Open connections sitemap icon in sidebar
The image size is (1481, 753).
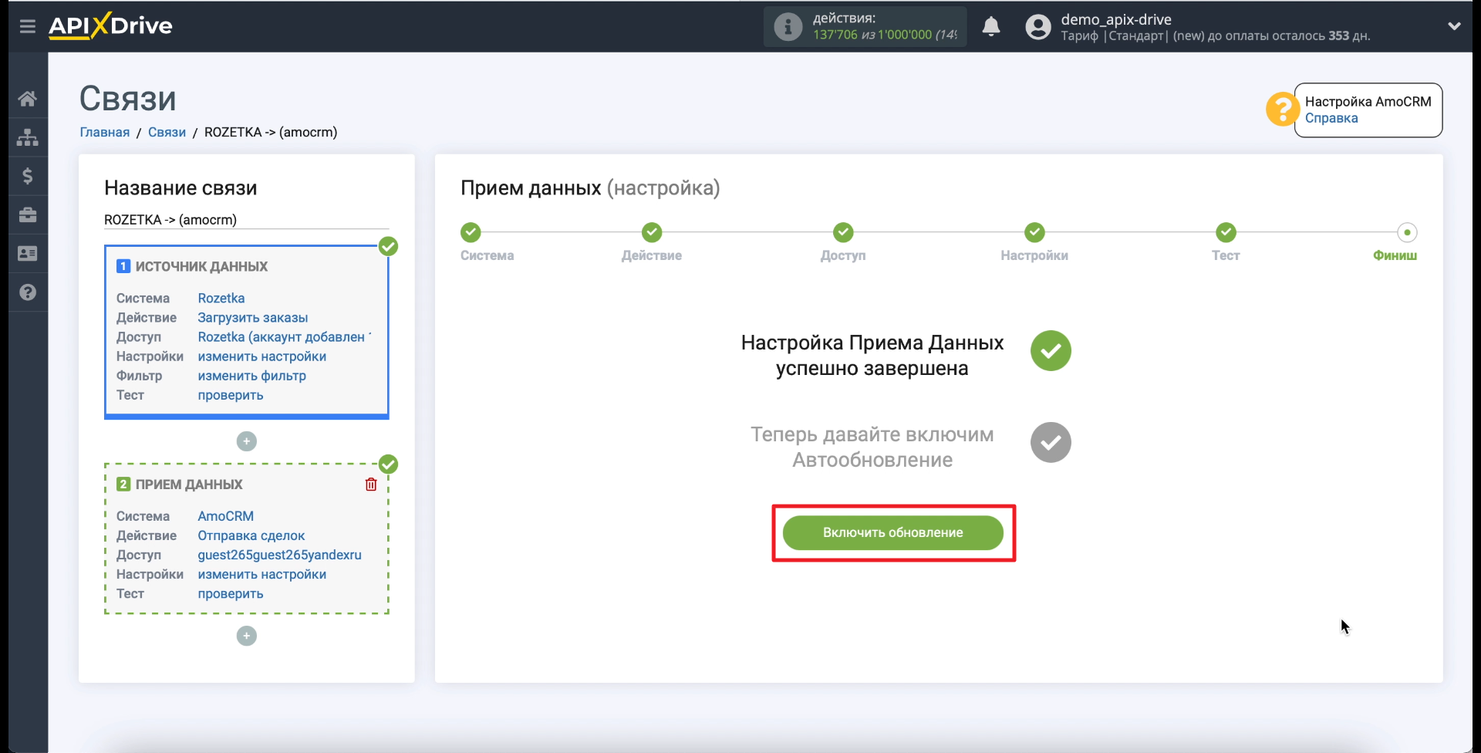coord(28,137)
